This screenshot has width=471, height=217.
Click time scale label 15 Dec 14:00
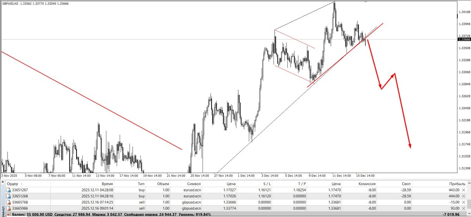pos(365,176)
